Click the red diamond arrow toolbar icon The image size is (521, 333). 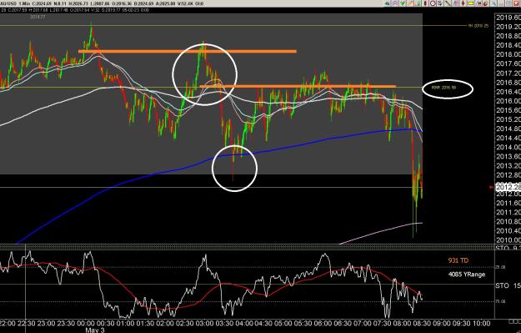463,3
